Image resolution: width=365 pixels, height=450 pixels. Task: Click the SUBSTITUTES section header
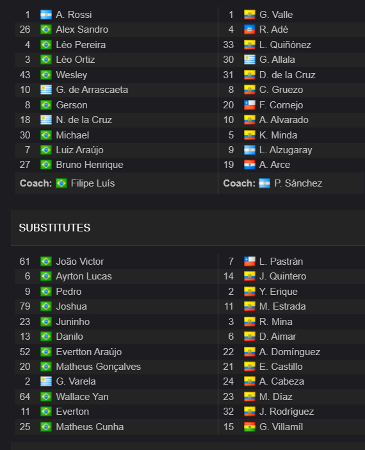click(x=54, y=228)
